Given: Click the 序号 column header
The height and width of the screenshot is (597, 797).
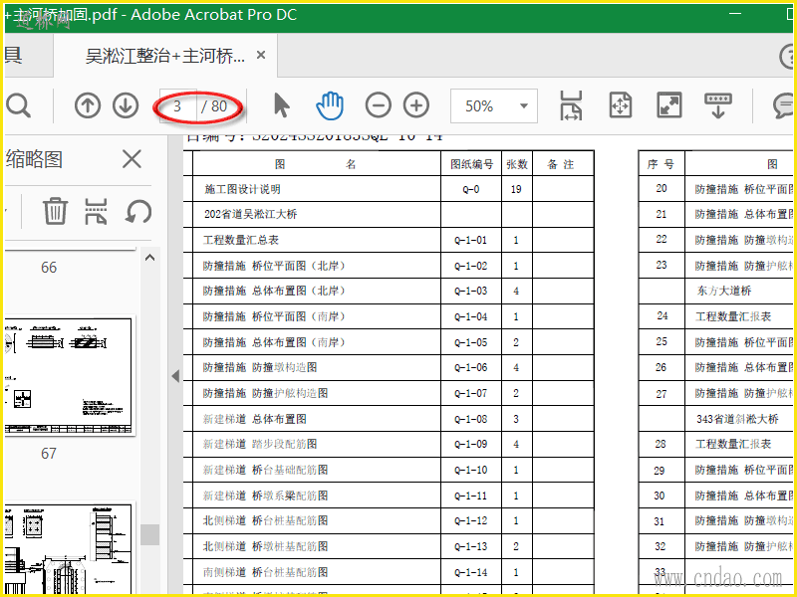Looking at the screenshot, I should 661,164.
